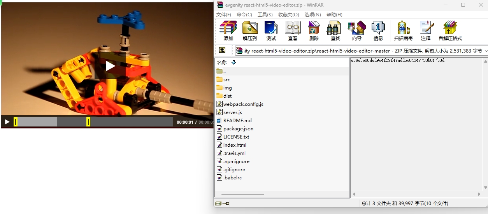
Task: Click the 00:00:01 current time display
Action: 185,122
